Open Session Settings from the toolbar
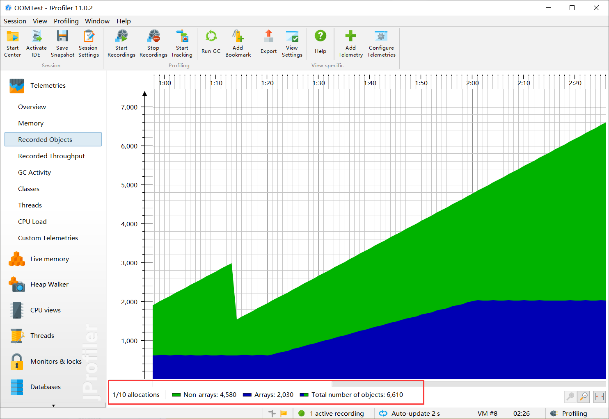 click(x=89, y=43)
